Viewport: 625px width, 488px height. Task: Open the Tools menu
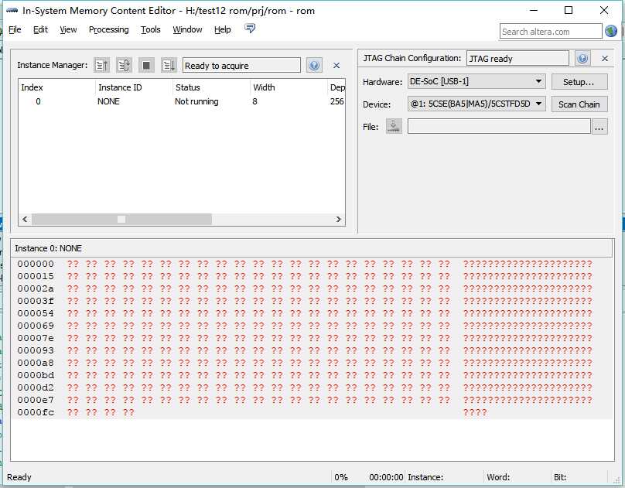coord(150,29)
